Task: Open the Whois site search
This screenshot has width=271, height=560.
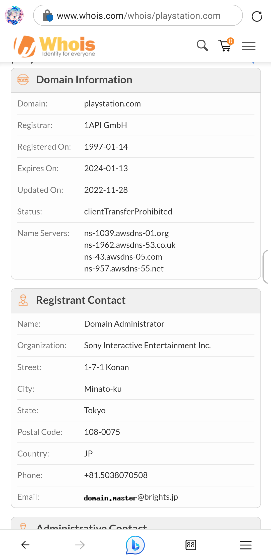Action: pyautogui.click(x=202, y=46)
